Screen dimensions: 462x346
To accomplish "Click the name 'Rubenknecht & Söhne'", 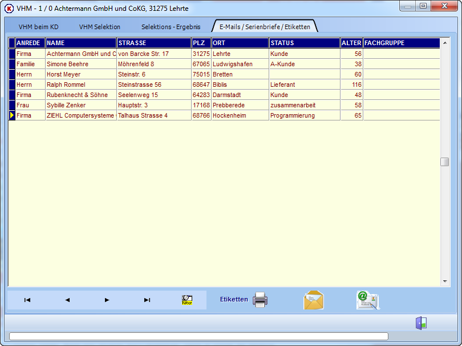I will pyautogui.click(x=82, y=95).
